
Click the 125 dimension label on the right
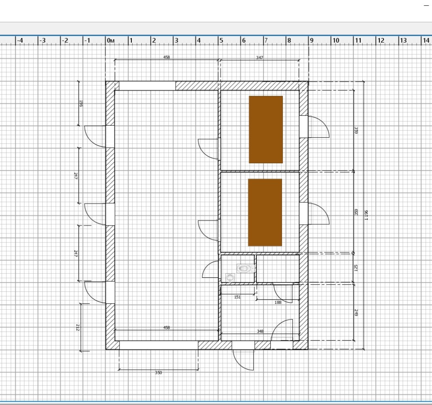[356, 268]
